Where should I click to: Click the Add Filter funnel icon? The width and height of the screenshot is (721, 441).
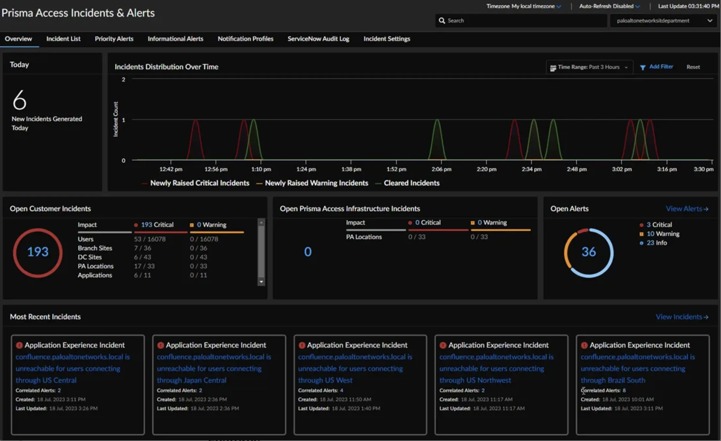coord(643,67)
